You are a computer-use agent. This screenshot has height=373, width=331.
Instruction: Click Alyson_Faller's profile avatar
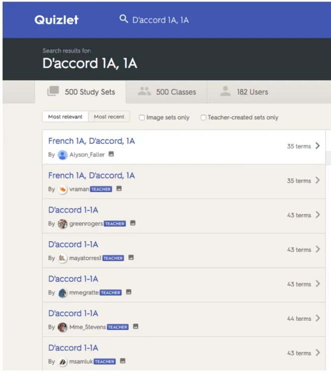(63, 155)
